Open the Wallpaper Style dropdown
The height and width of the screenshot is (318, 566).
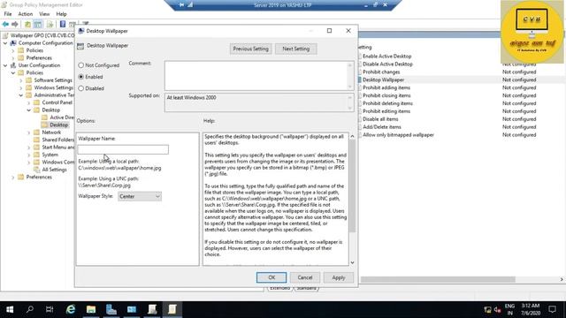(140, 196)
